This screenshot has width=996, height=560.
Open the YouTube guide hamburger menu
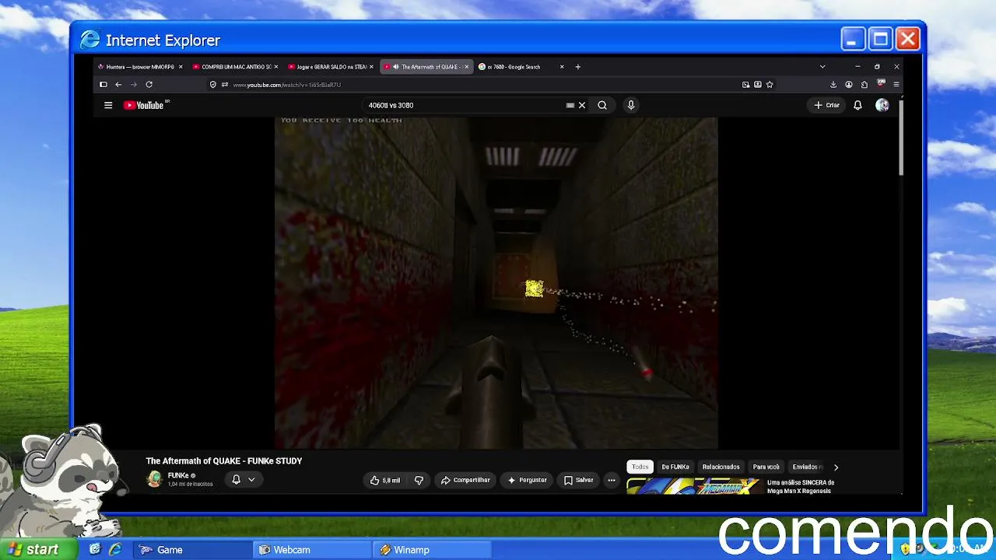pos(108,105)
